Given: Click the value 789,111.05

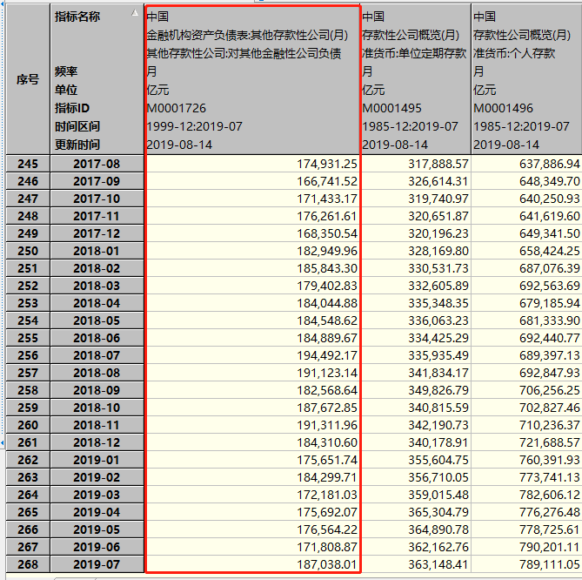Looking at the screenshot, I should [x=549, y=565].
